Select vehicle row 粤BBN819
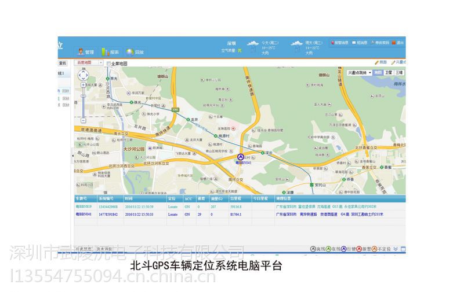This screenshot has width=464, height=292. [x=240, y=207]
